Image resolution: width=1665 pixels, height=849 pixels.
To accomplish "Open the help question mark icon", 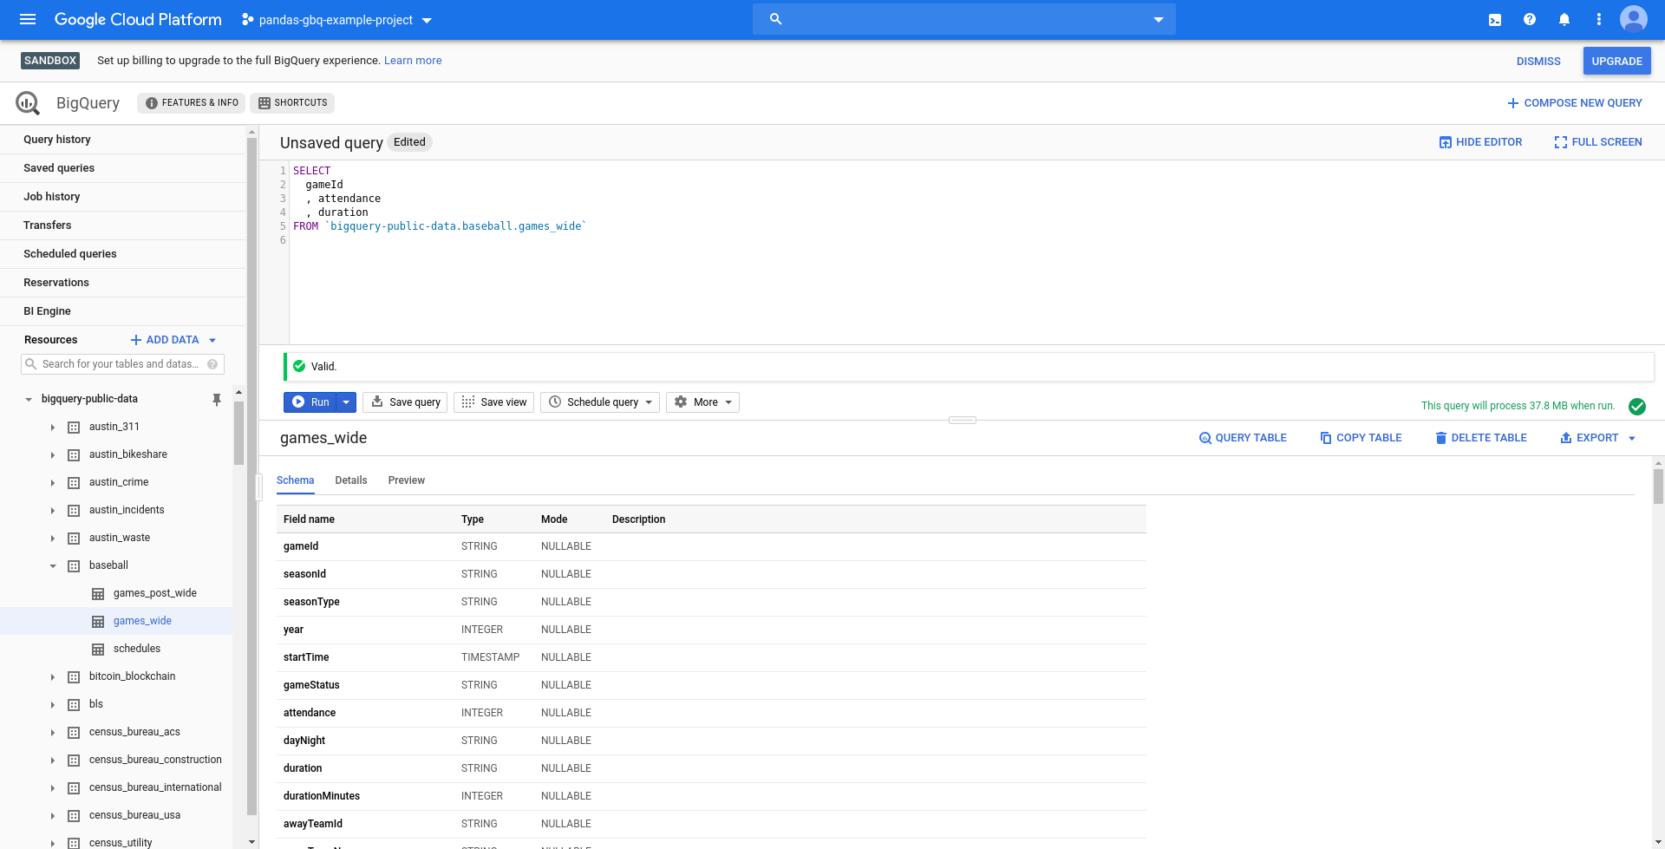I will pos(1530,19).
